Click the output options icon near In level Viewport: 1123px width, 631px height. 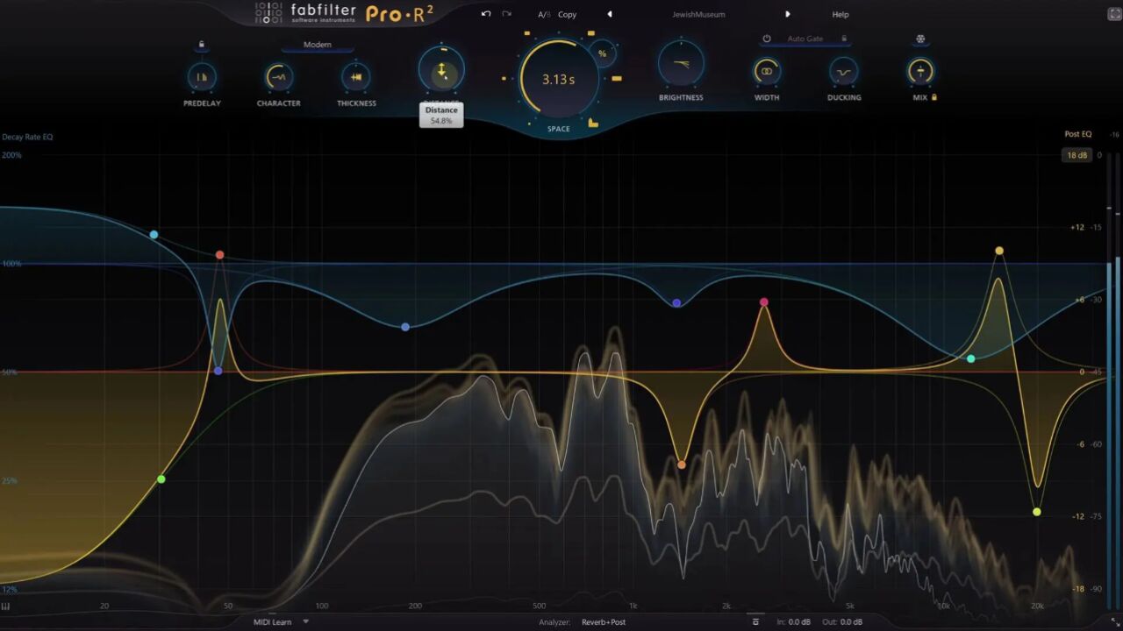[x=755, y=622]
